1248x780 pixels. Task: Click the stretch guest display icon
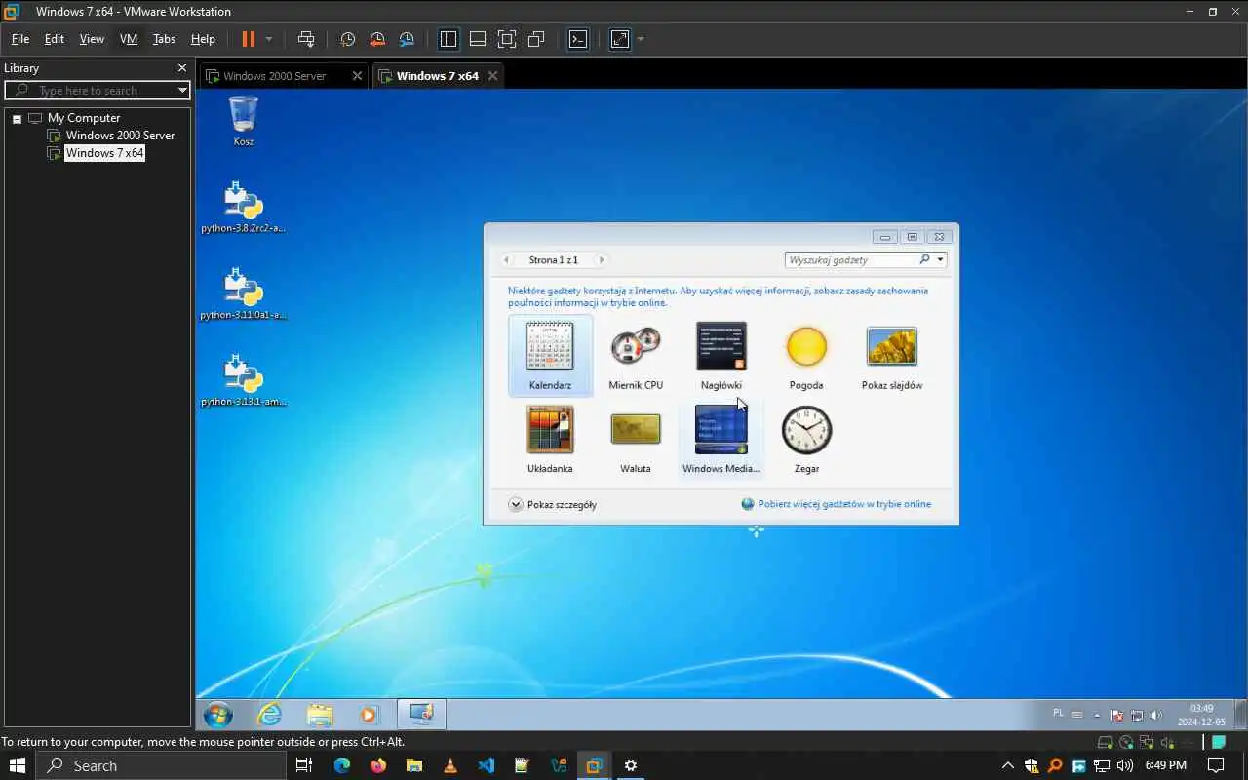click(620, 39)
